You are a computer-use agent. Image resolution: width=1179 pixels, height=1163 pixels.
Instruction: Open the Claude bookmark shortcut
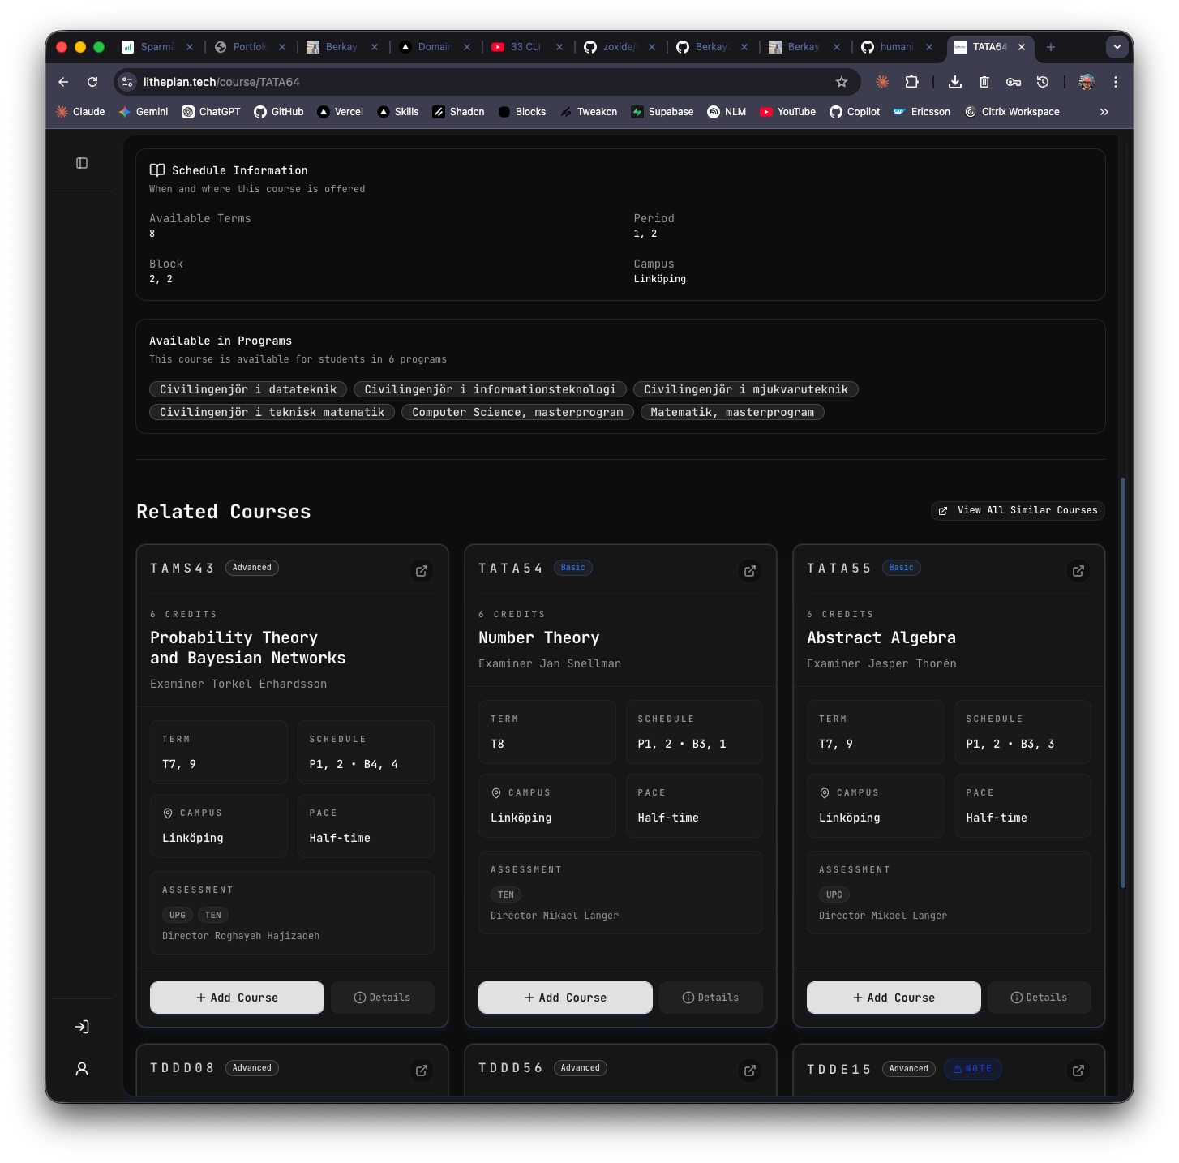click(x=79, y=111)
